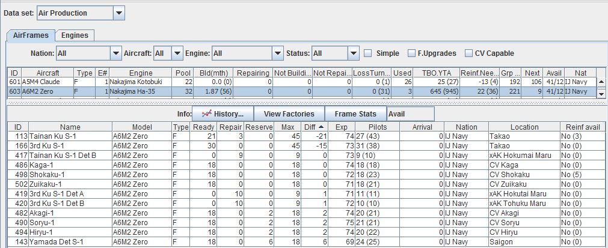Open the History button with chart icon
The image size is (608, 248).
(223, 113)
